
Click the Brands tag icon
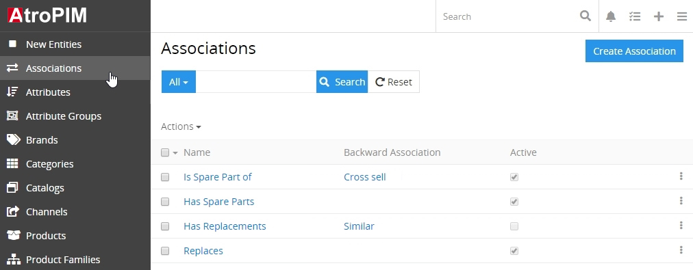coord(13,140)
